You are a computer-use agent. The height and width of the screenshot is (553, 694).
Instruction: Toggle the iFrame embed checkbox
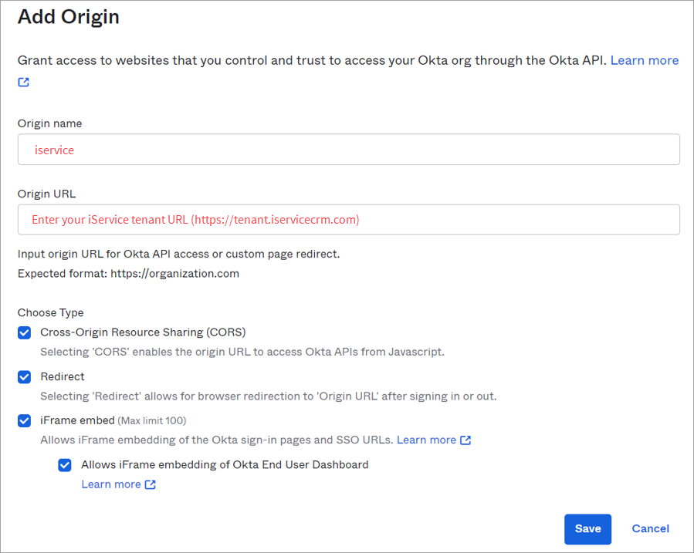tap(25, 421)
